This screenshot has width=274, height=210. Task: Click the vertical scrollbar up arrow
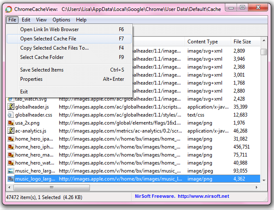click(x=264, y=41)
